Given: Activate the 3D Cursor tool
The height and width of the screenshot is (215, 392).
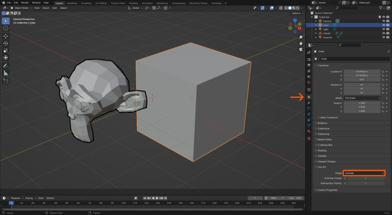Looking at the screenshot, I should [6, 28].
